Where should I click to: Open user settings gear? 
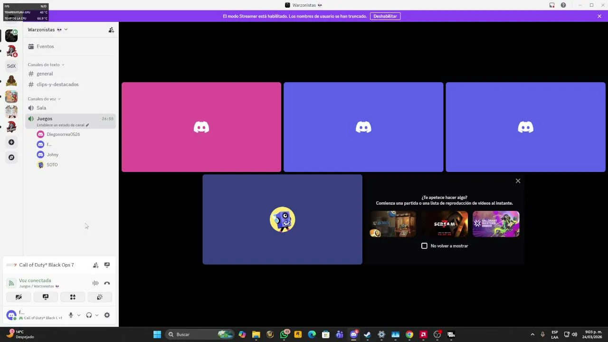pyautogui.click(x=107, y=315)
